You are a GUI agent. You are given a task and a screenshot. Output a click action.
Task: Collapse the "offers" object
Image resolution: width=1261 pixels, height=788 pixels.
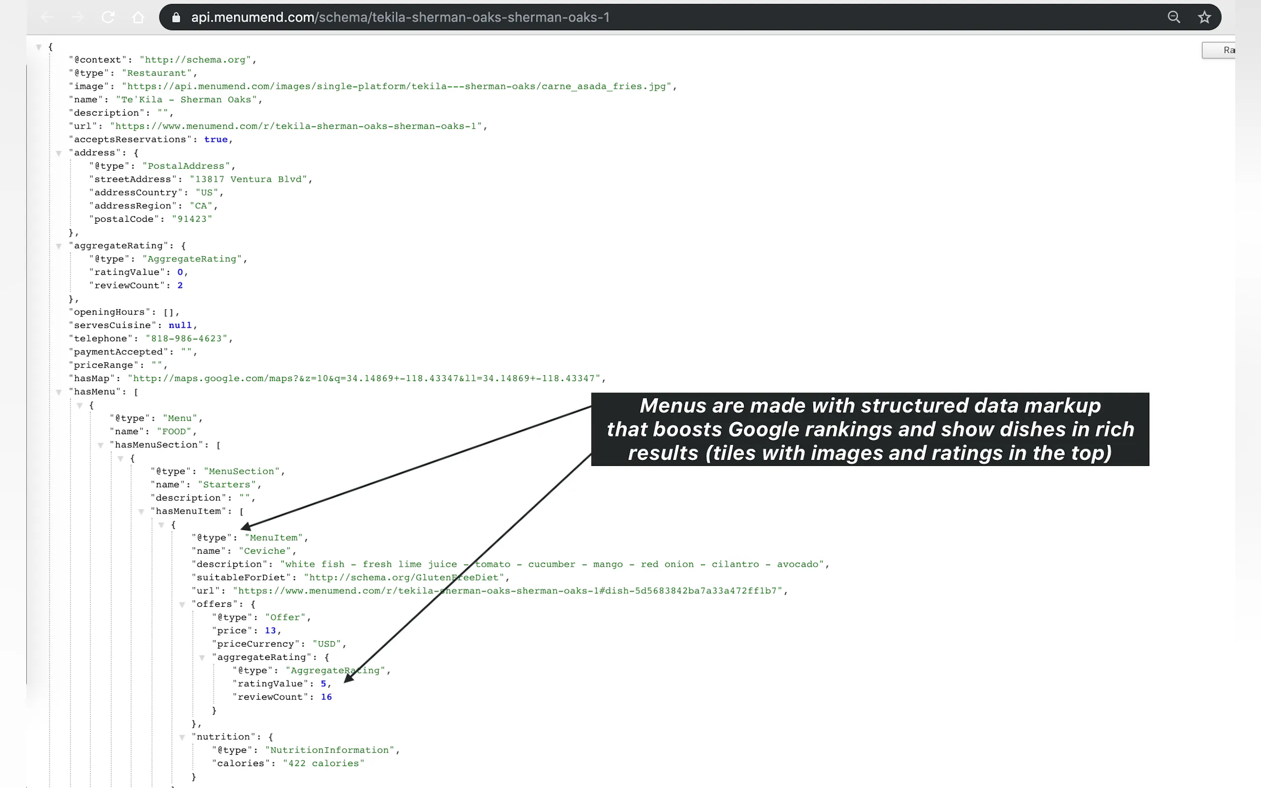pyautogui.click(x=182, y=604)
